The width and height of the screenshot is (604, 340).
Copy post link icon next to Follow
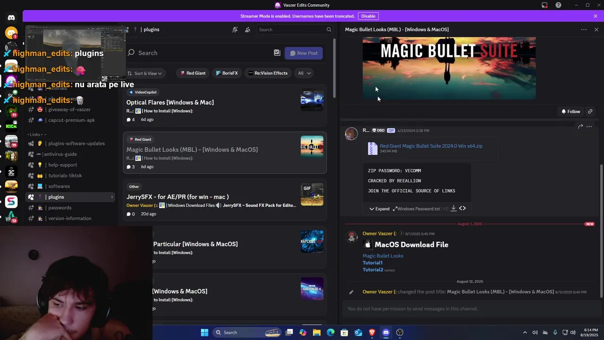coord(590,111)
